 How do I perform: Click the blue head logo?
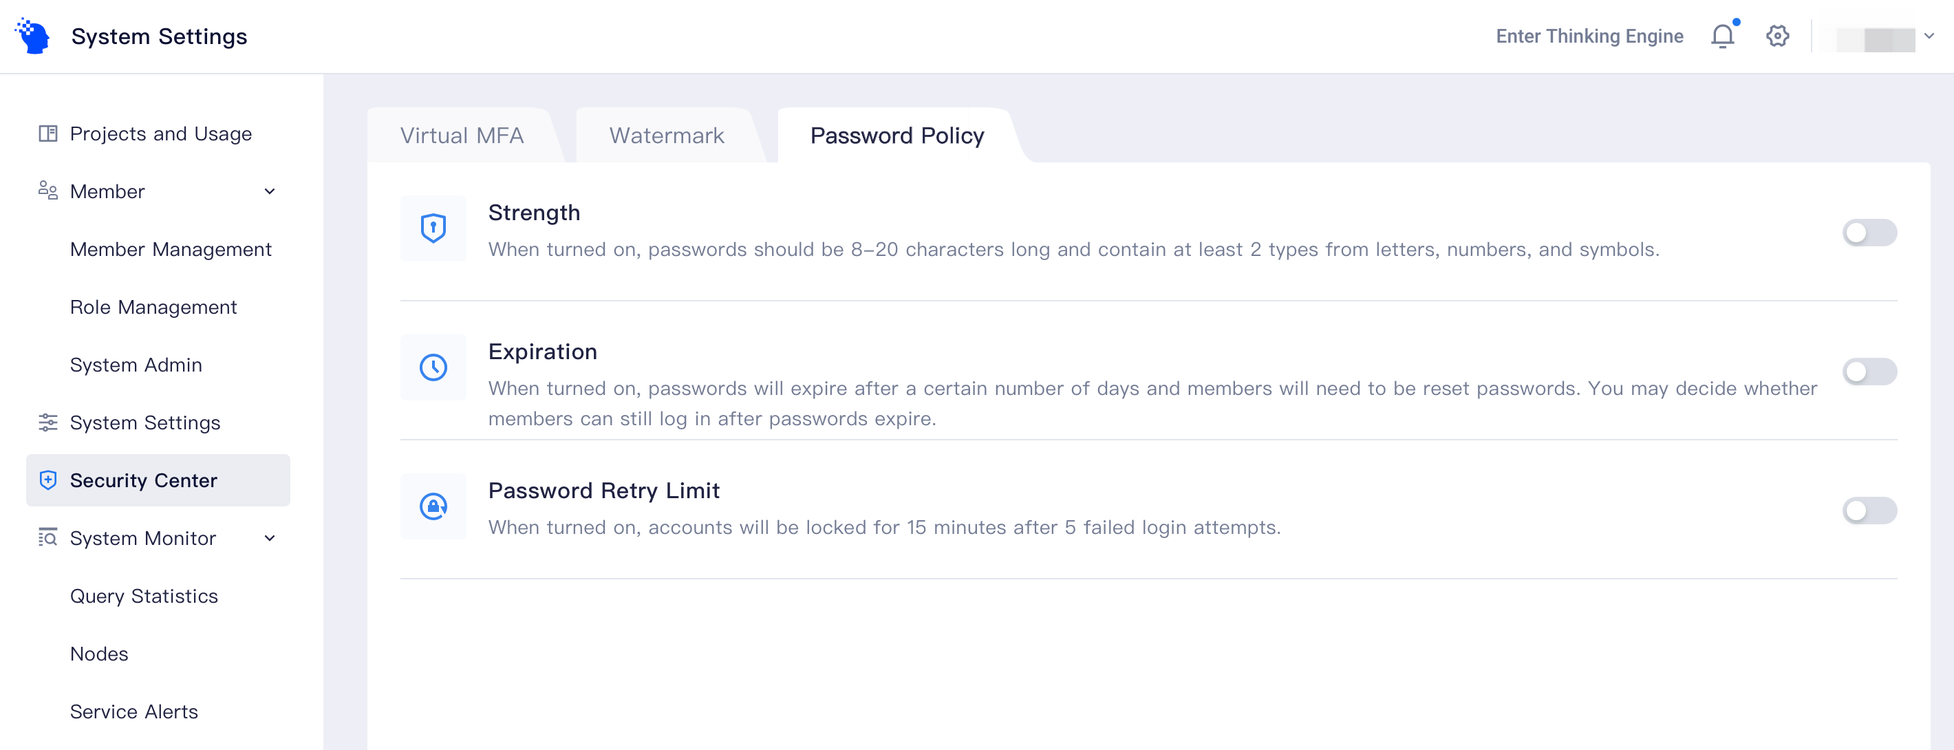[32, 36]
